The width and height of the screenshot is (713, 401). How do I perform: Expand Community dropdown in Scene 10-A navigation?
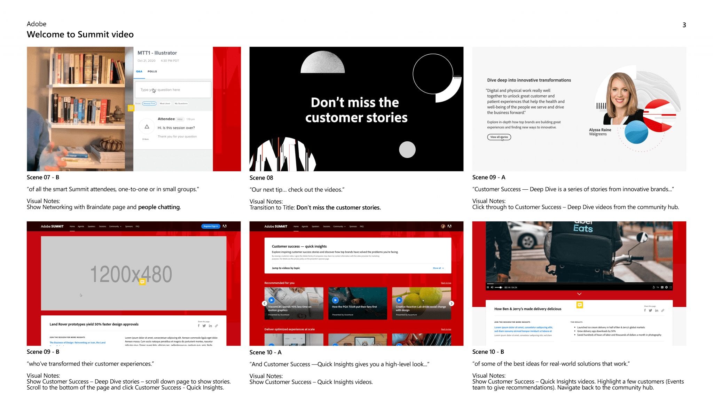[339, 226]
